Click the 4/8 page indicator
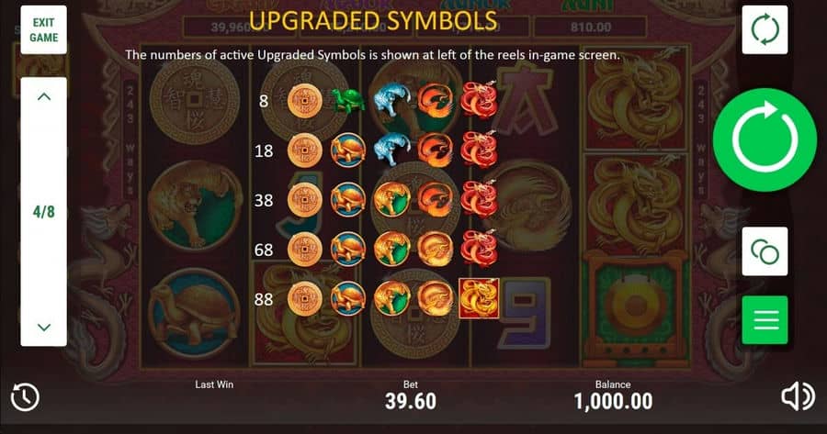Image resolution: width=827 pixels, height=434 pixels. (x=44, y=212)
